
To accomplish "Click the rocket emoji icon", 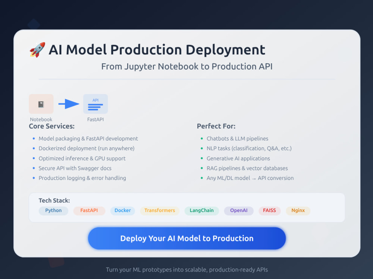I will (37, 50).
